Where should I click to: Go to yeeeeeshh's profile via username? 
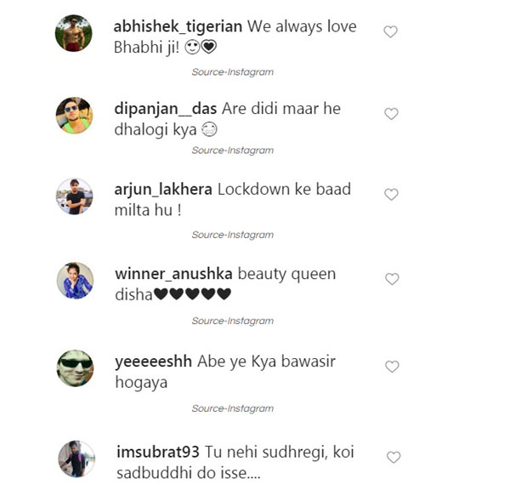click(154, 362)
